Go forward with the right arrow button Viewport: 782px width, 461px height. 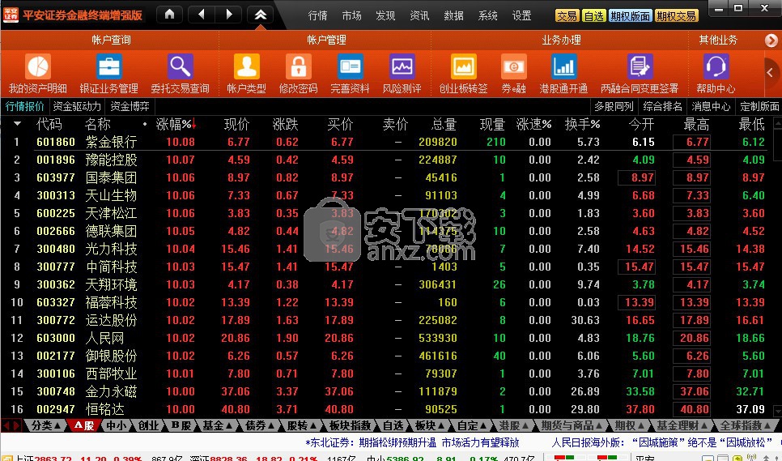229,15
